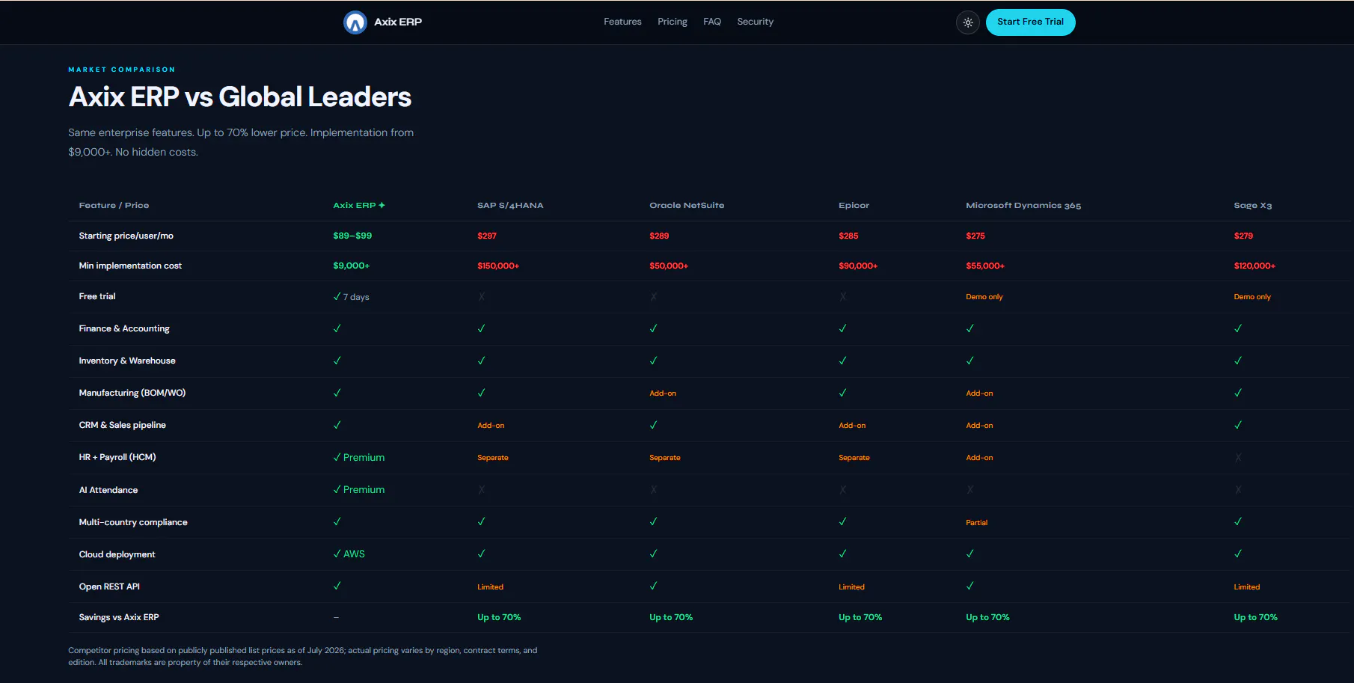1354x683 pixels.
Task: Select the 'AI Attendance' row label
Action: (x=108, y=490)
